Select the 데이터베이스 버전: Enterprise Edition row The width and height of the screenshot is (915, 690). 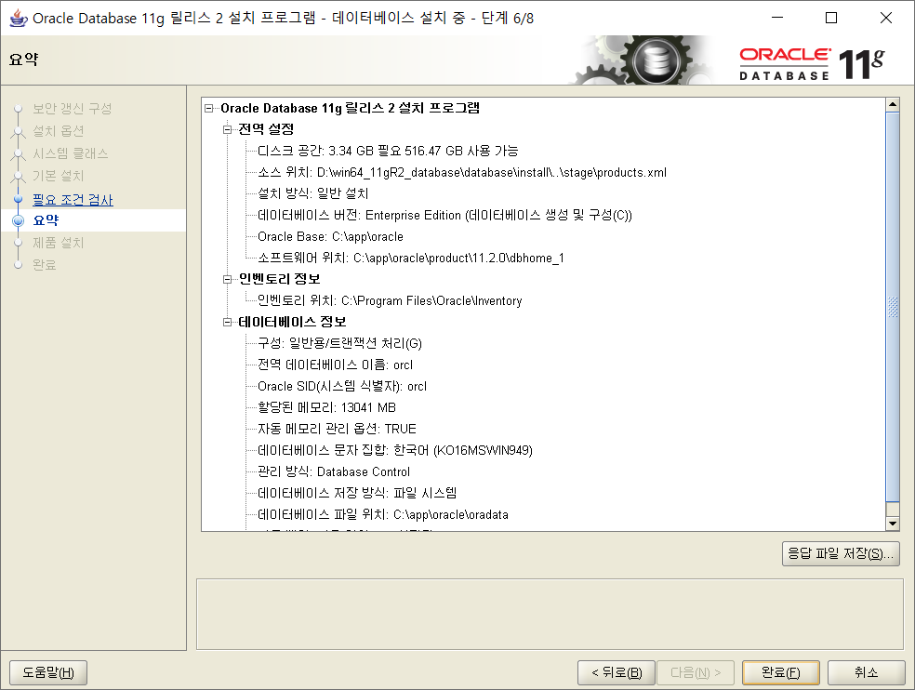click(444, 216)
